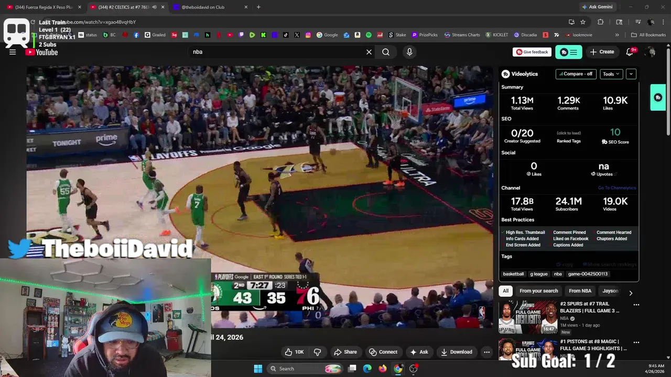Open YouTube notifications bell
671x377 pixels.
(631, 52)
